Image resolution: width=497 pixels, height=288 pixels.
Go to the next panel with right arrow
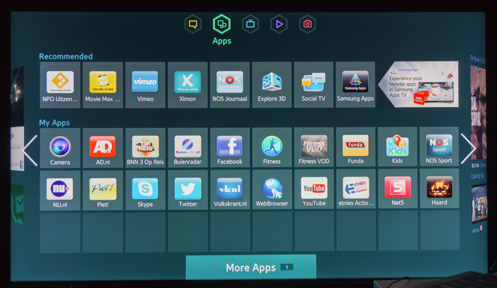(x=468, y=148)
